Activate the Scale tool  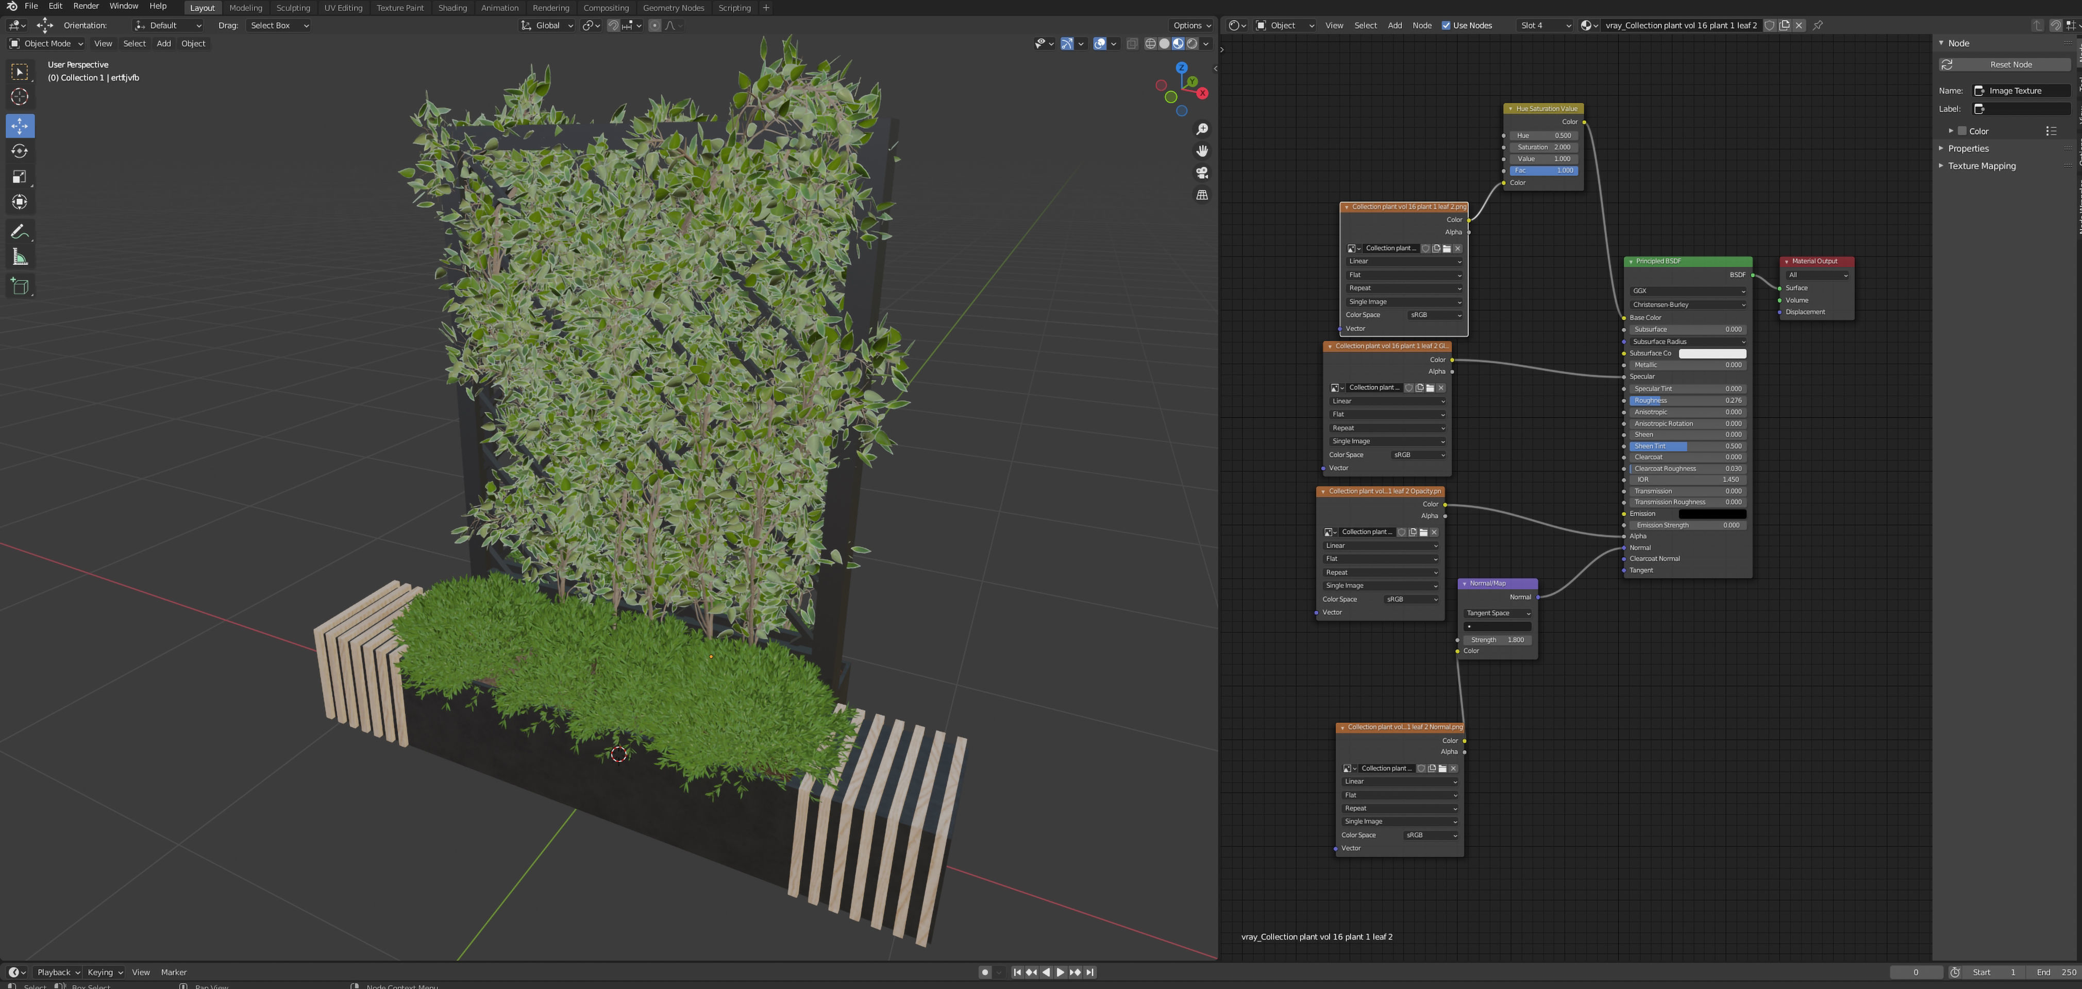[20, 176]
